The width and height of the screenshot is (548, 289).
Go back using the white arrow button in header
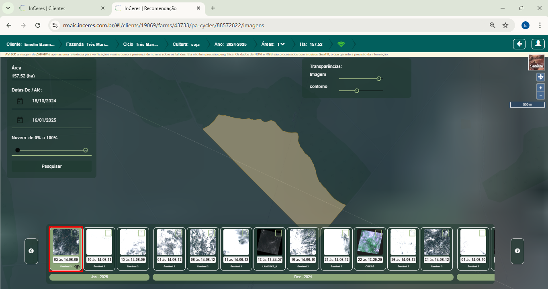(519, 44)
